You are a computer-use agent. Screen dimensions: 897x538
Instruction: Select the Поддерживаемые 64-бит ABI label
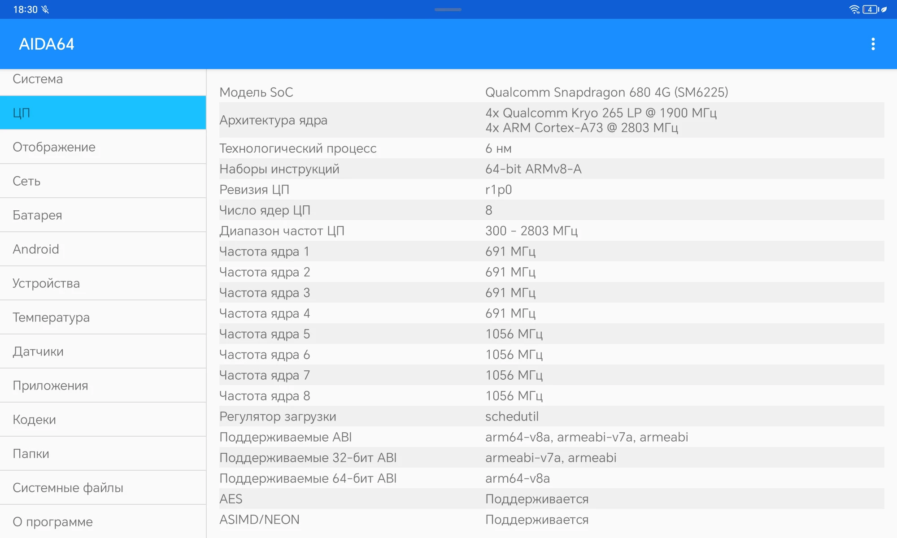[x=308, y=478]
